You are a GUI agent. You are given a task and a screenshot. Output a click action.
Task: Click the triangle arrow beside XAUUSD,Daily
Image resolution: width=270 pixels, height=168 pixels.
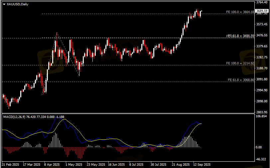click(x=4, y=4)
